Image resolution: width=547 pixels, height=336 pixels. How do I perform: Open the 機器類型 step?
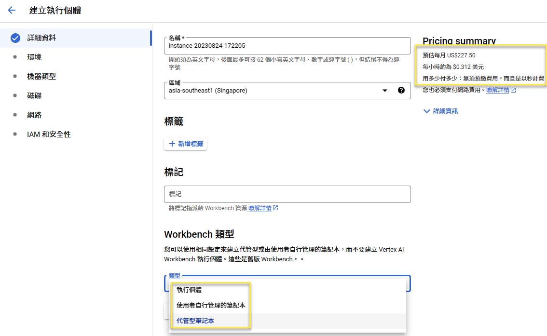[x=41, y=76]
